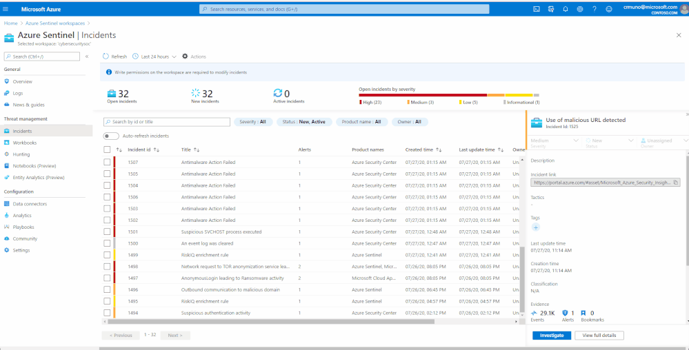Image resolution: width=689 pixels, height=350 pixels.
Task: Open Hunting in the left menu
Action: (x=21, y=154)
